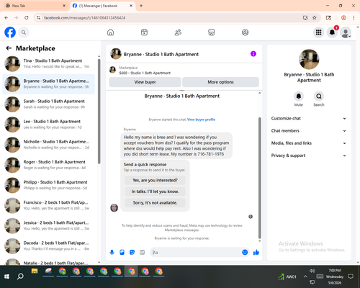The image size is (360, 288).
Task: Expand the Customize chat section
Action: click(309, 118)
